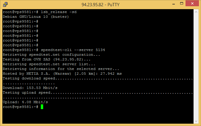This screenshot has width=201, height=126.
Task: Click the 'lsb_release -sd' command text
Action: pyautogui.click(x=59, y=12)
